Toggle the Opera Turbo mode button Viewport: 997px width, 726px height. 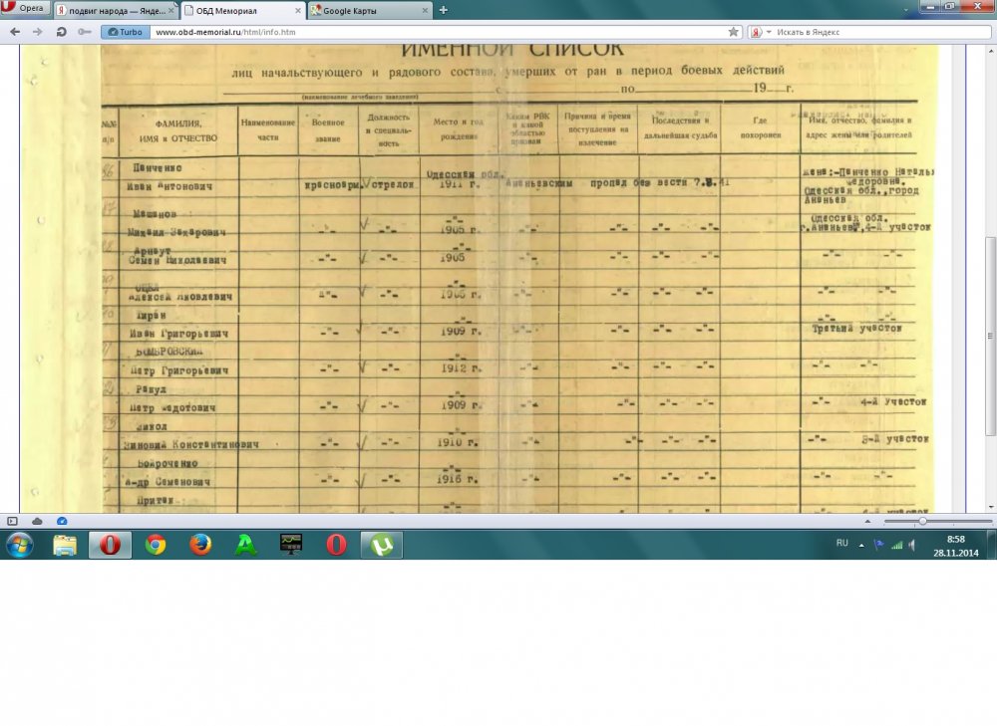(126, 32)
